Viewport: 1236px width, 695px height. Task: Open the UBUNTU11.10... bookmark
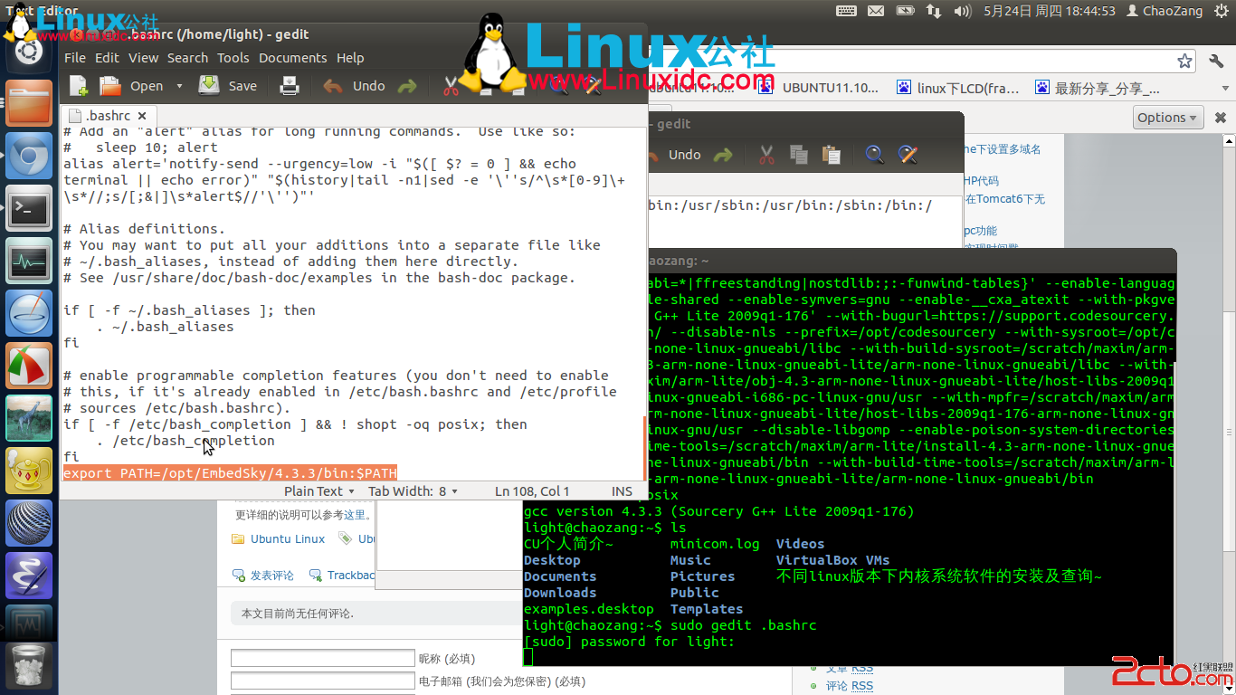click(818, 88)
